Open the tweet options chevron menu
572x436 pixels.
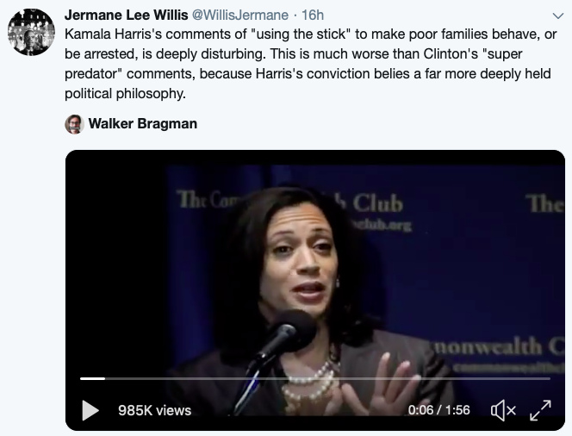[x=557, y=16]
